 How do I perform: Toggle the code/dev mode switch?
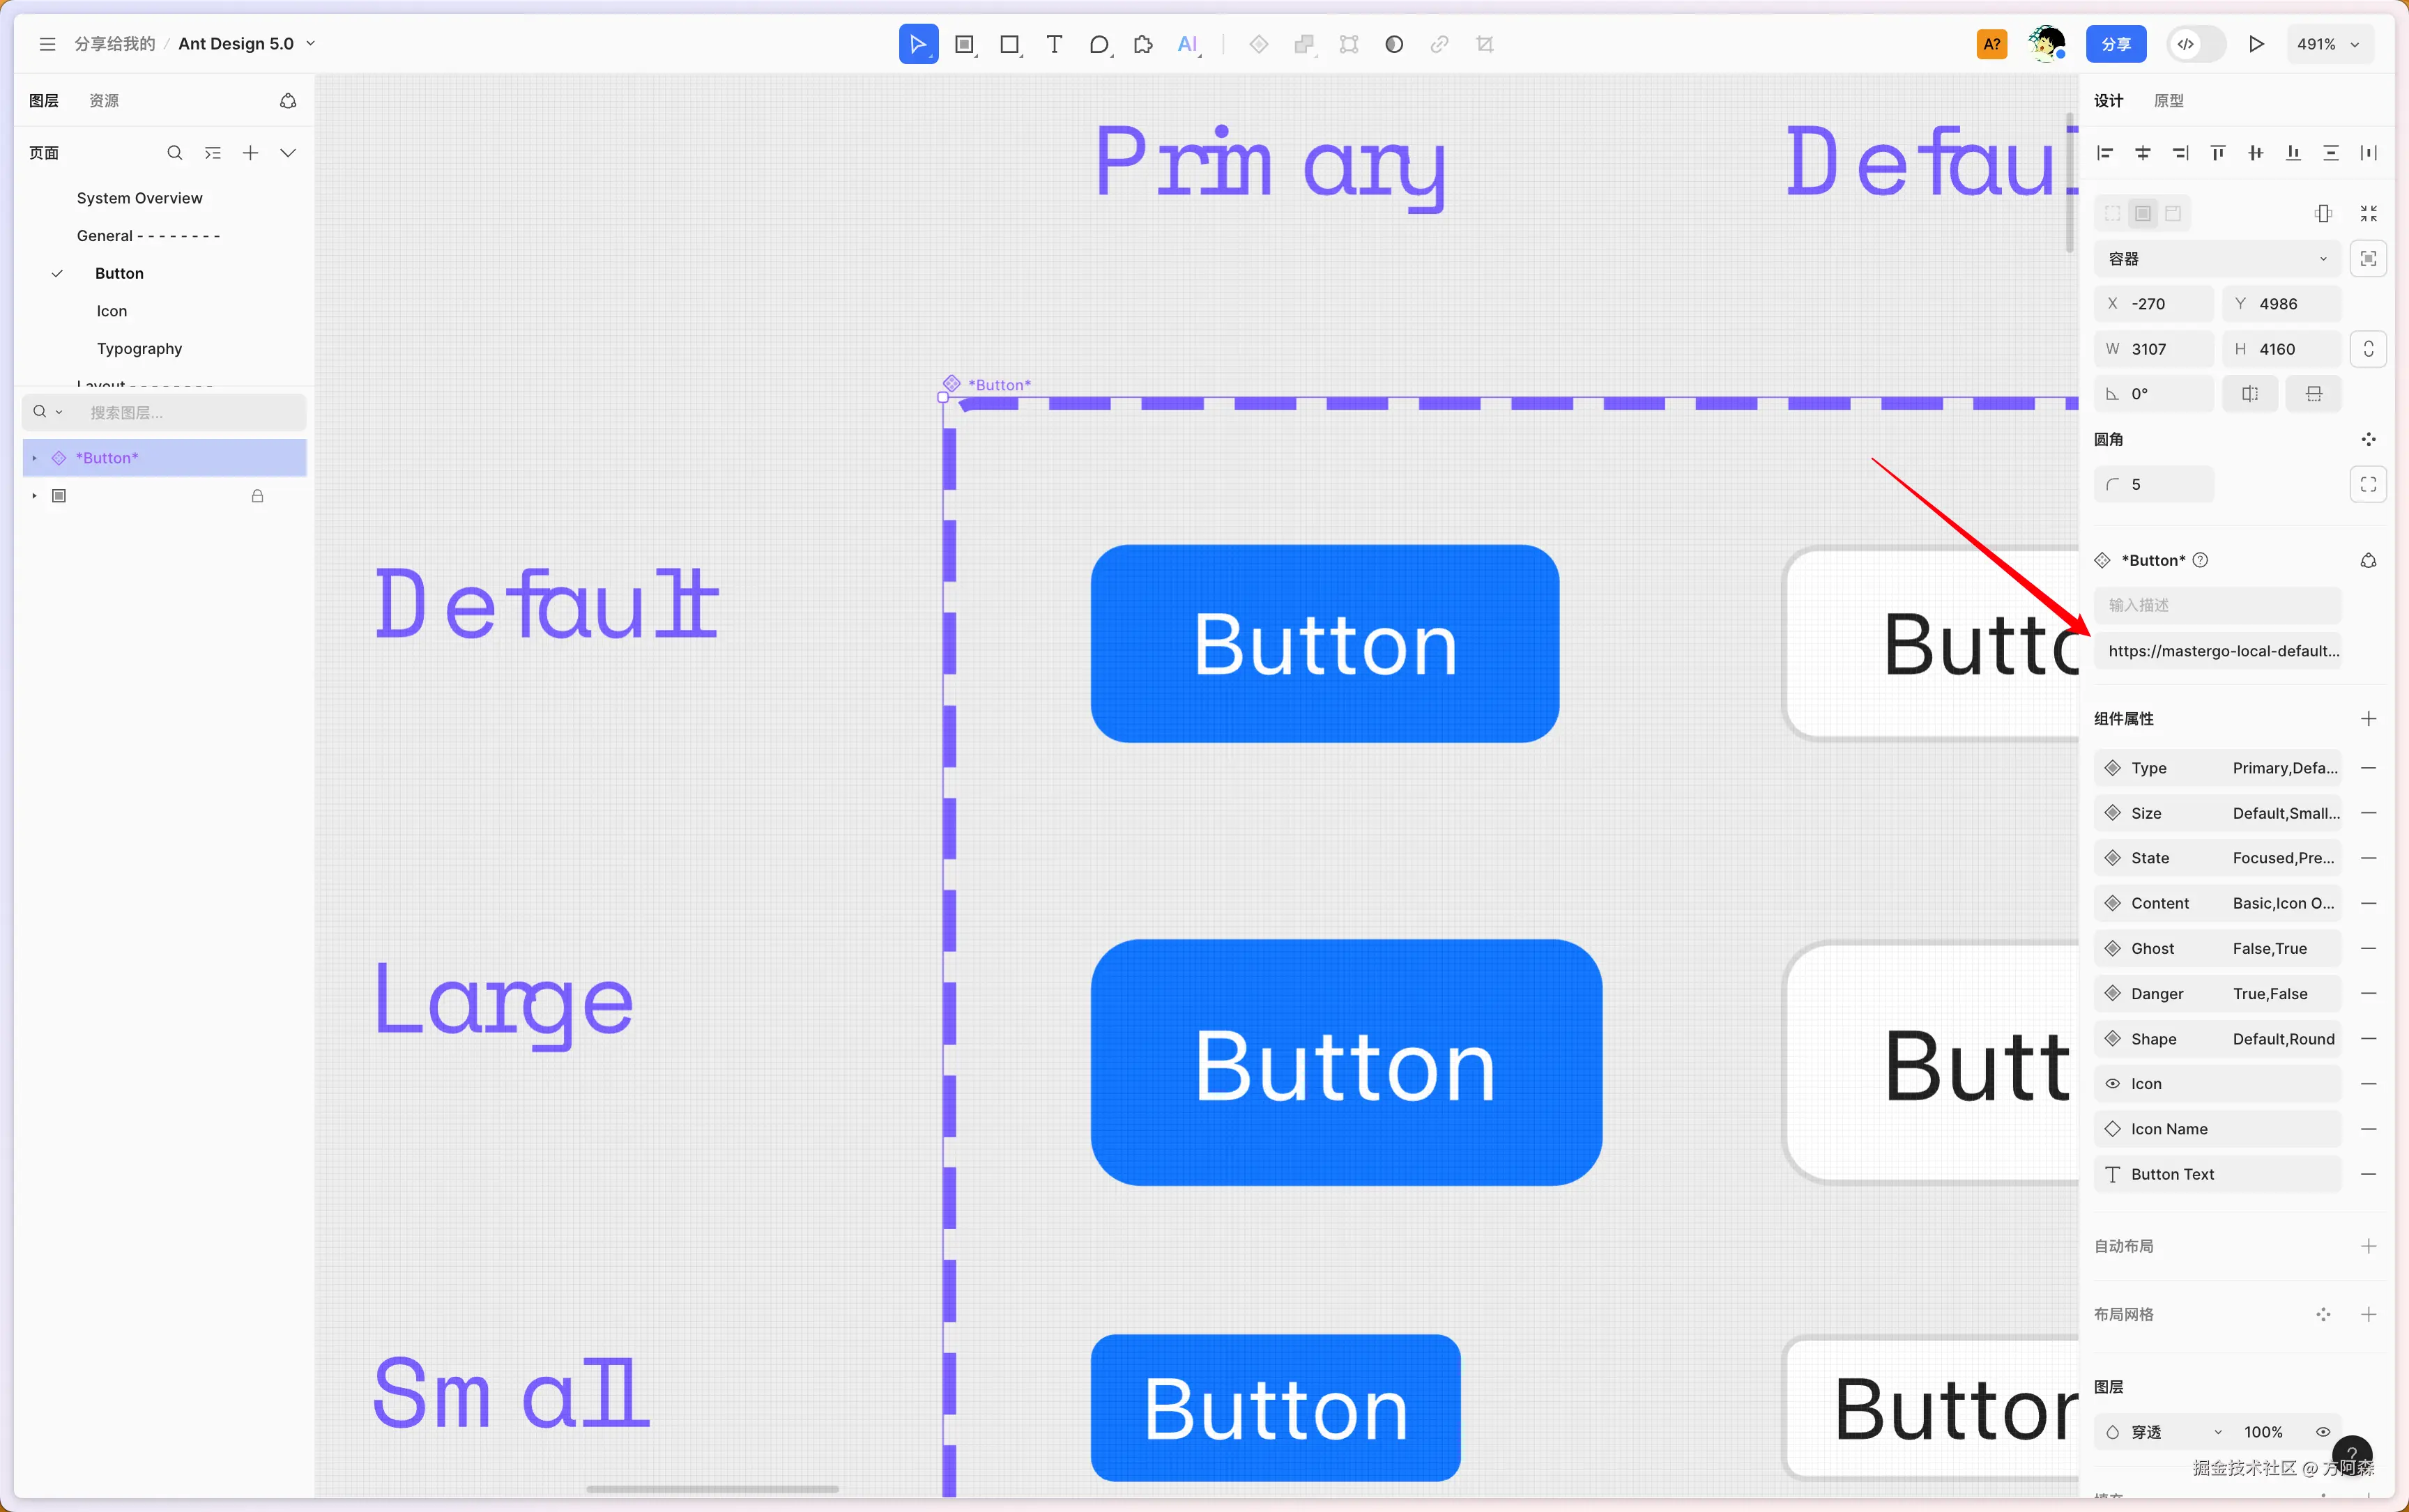coord(2195,44)
